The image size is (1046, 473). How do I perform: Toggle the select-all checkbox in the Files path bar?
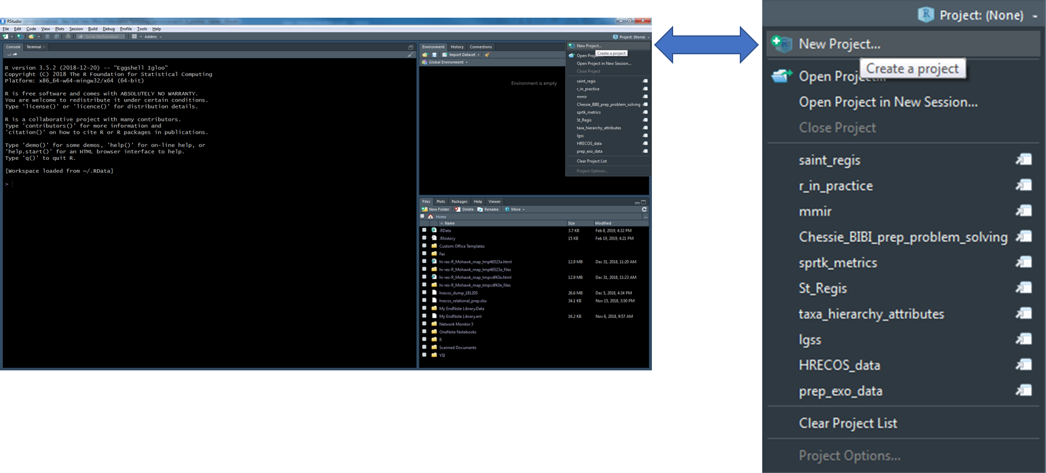click(422, 216)
